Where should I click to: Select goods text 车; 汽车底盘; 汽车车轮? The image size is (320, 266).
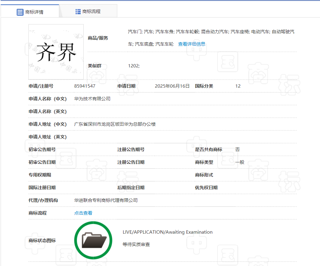click(x=150, y=44)
